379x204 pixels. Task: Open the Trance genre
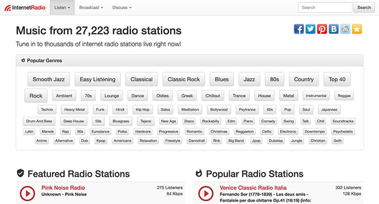pyautogui.click(x=239, y=96)
